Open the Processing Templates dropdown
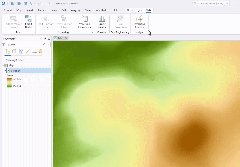This screenshot has width=240, height=167. (84, 22)
